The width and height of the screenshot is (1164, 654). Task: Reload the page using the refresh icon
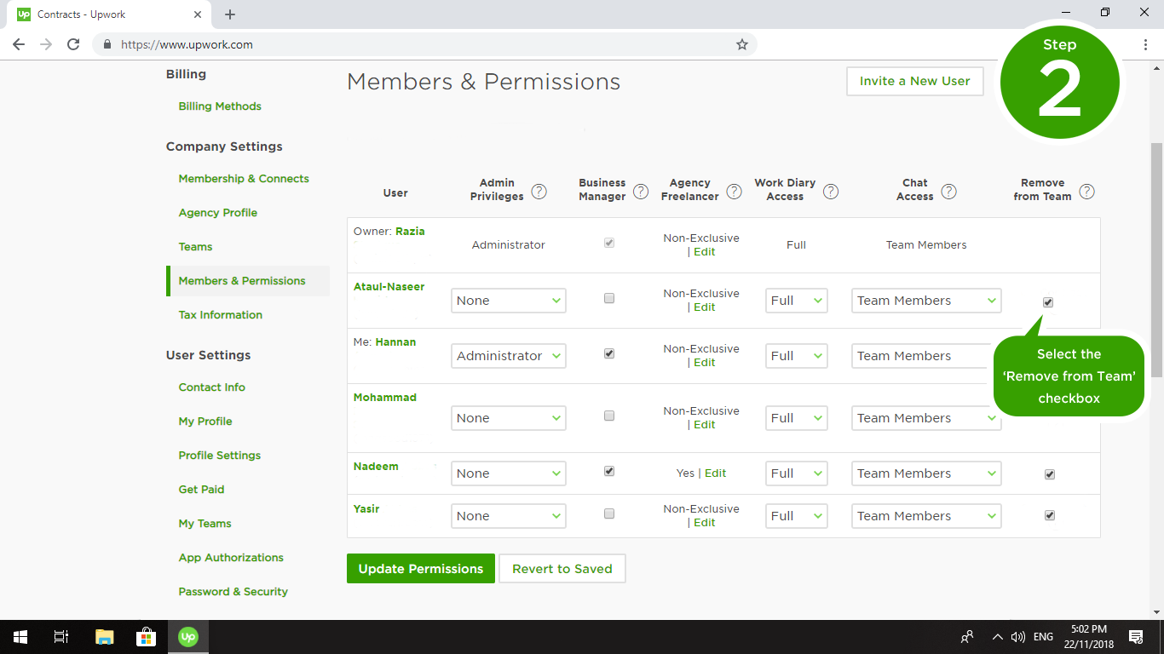pos(73,44)
